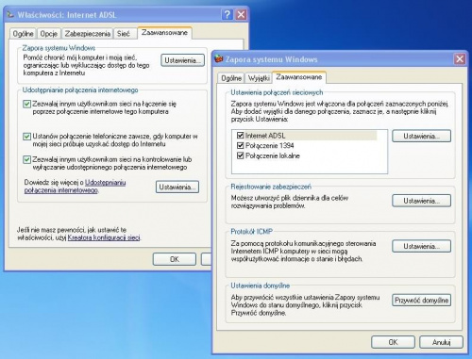Select Zaawansowane tab in Właściwości window
The image size is (472, 359).
164,33
